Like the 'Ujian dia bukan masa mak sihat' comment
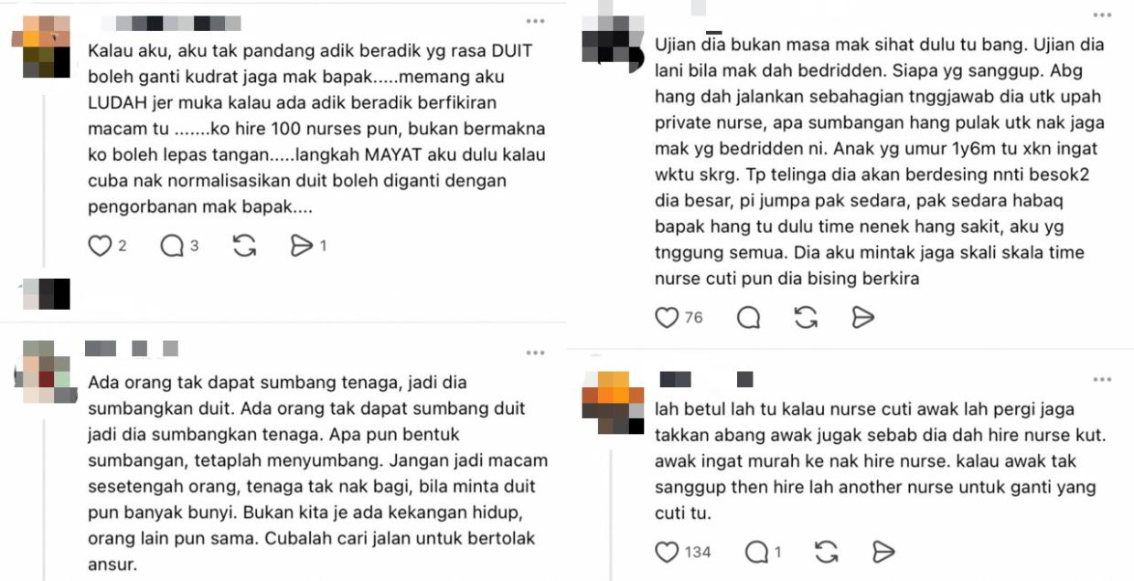The height and width of the screenshot is (581, 1134). coord(668,317)
